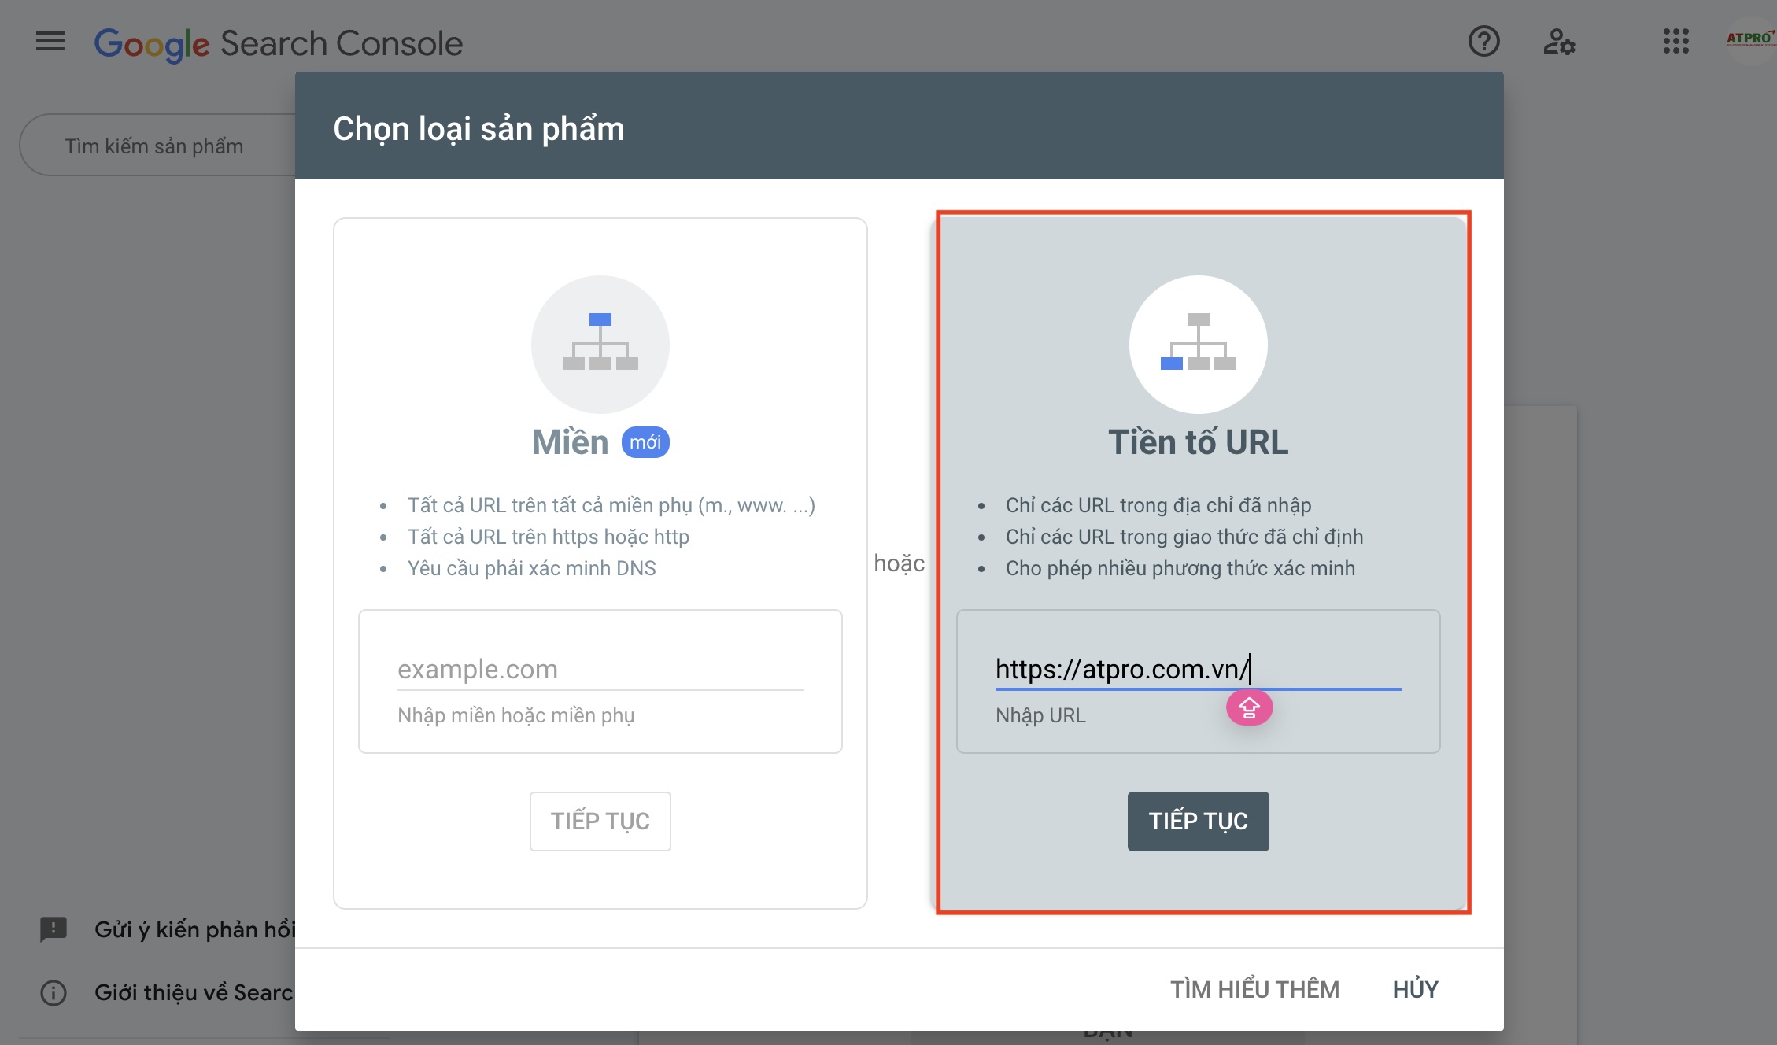Screen dimensions: 1777x1045
Task: Click the dialog title Chọn loại sản phẩm
Action: tap(478, 129)
